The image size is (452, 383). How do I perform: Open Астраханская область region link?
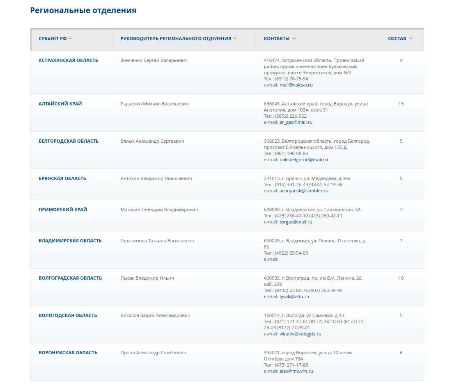(68, 60)
